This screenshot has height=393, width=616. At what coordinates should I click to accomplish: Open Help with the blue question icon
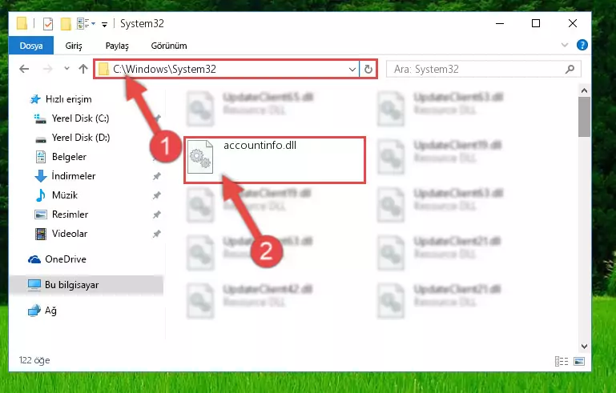tap(582, 45)
